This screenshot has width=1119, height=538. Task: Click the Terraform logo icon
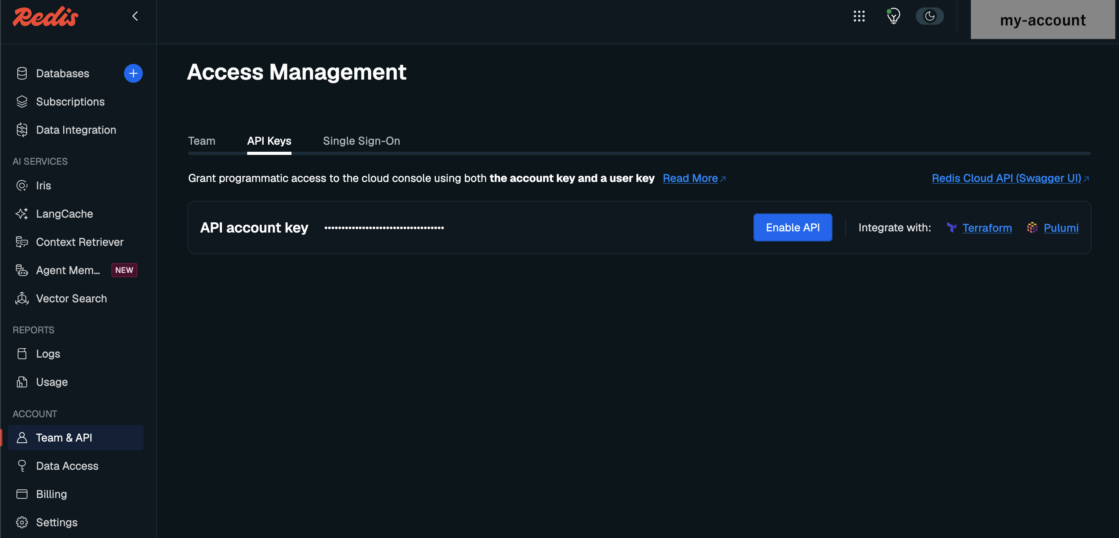pos(951,227)
